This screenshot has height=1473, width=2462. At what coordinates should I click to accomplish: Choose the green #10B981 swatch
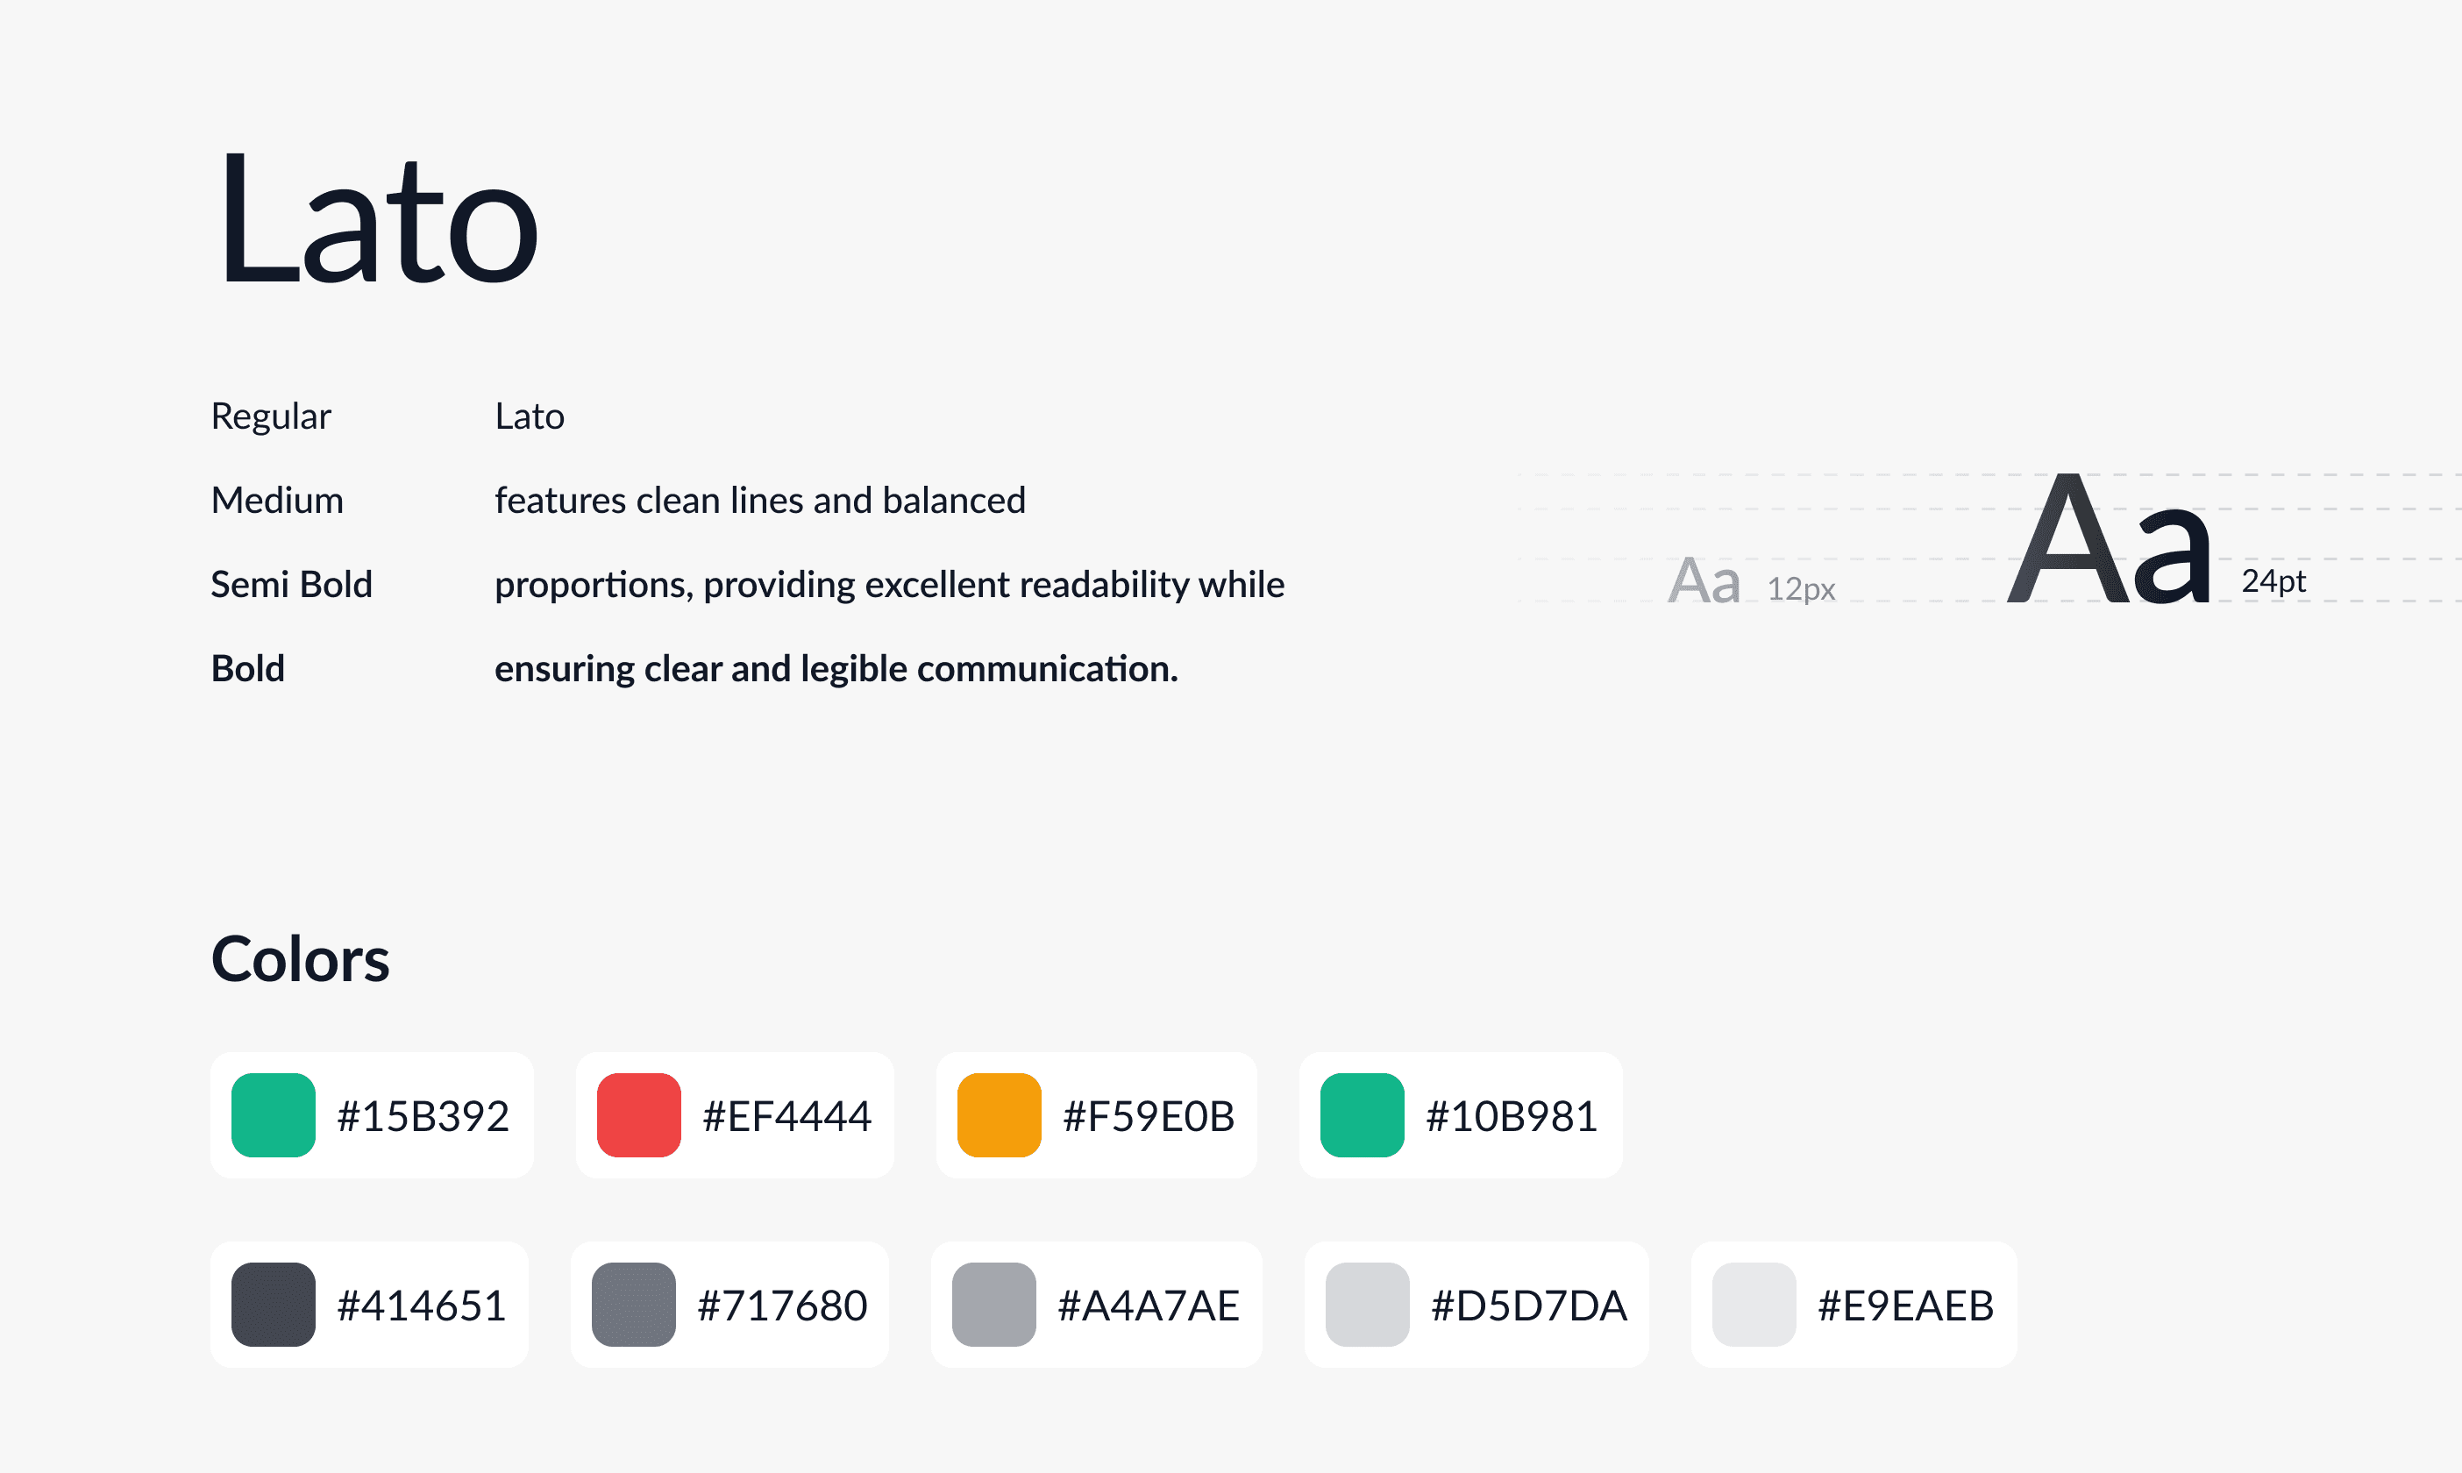point(1363,1114)
